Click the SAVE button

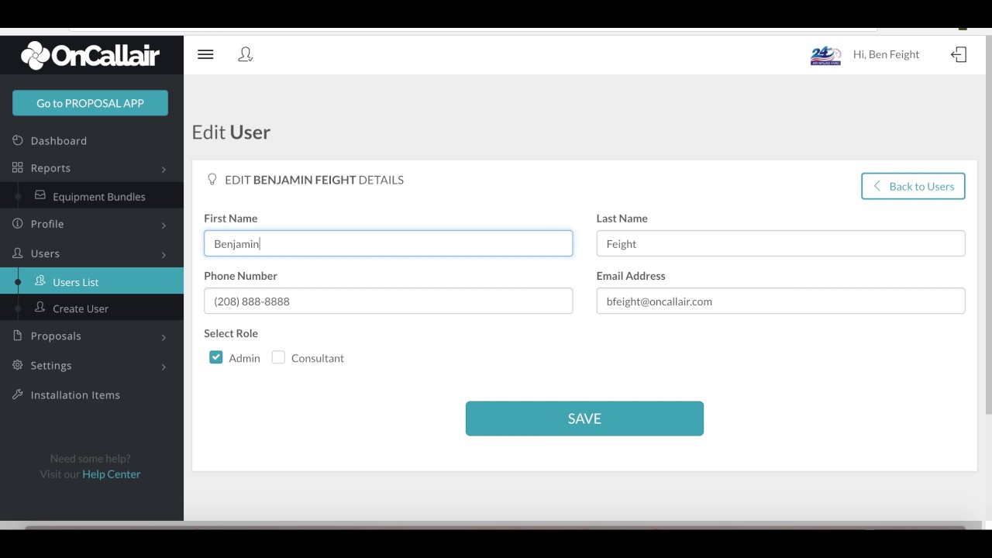(x=584, y=418)
